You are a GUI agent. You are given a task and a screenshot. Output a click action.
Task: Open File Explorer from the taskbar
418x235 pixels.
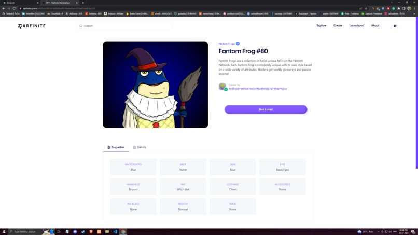tap(107, 232)
